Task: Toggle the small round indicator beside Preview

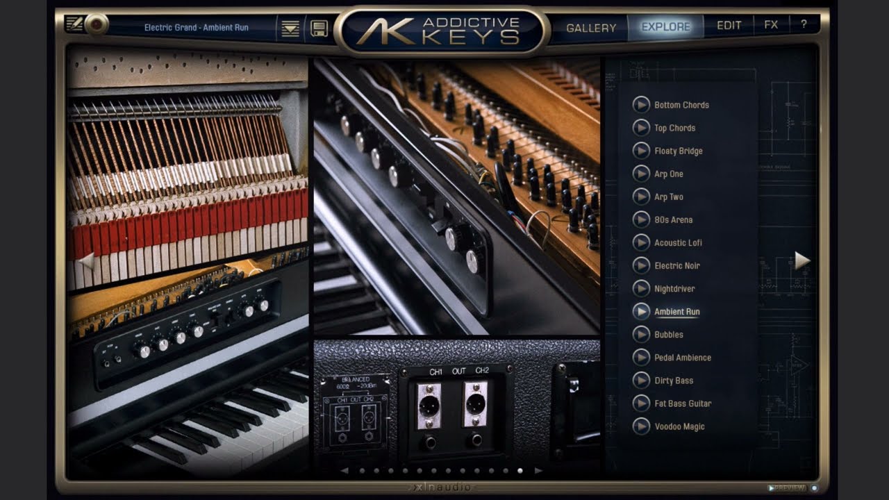Action: (x=814, y=487)
